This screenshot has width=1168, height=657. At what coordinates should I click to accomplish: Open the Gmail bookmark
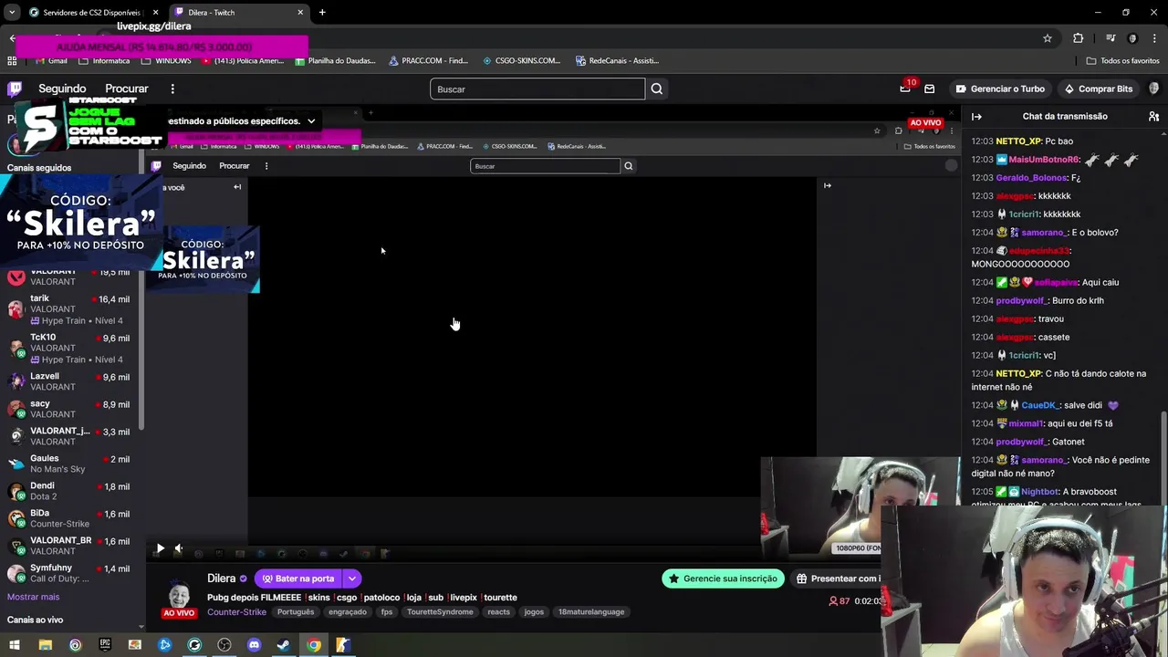point(51,60)
